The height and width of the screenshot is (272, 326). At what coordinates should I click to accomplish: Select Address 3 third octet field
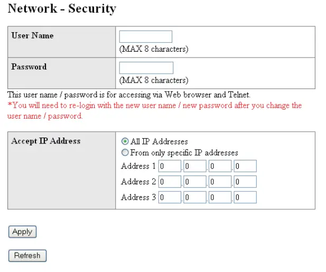click(x=220, y=198)
